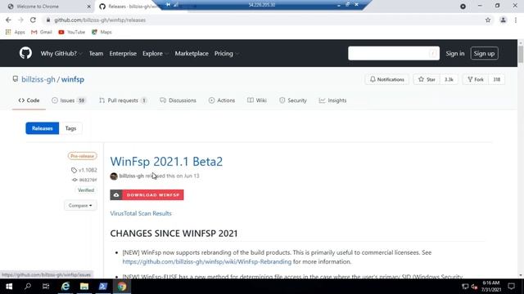
Task: Click the Pre-release label badge
Action: point(82,156)
